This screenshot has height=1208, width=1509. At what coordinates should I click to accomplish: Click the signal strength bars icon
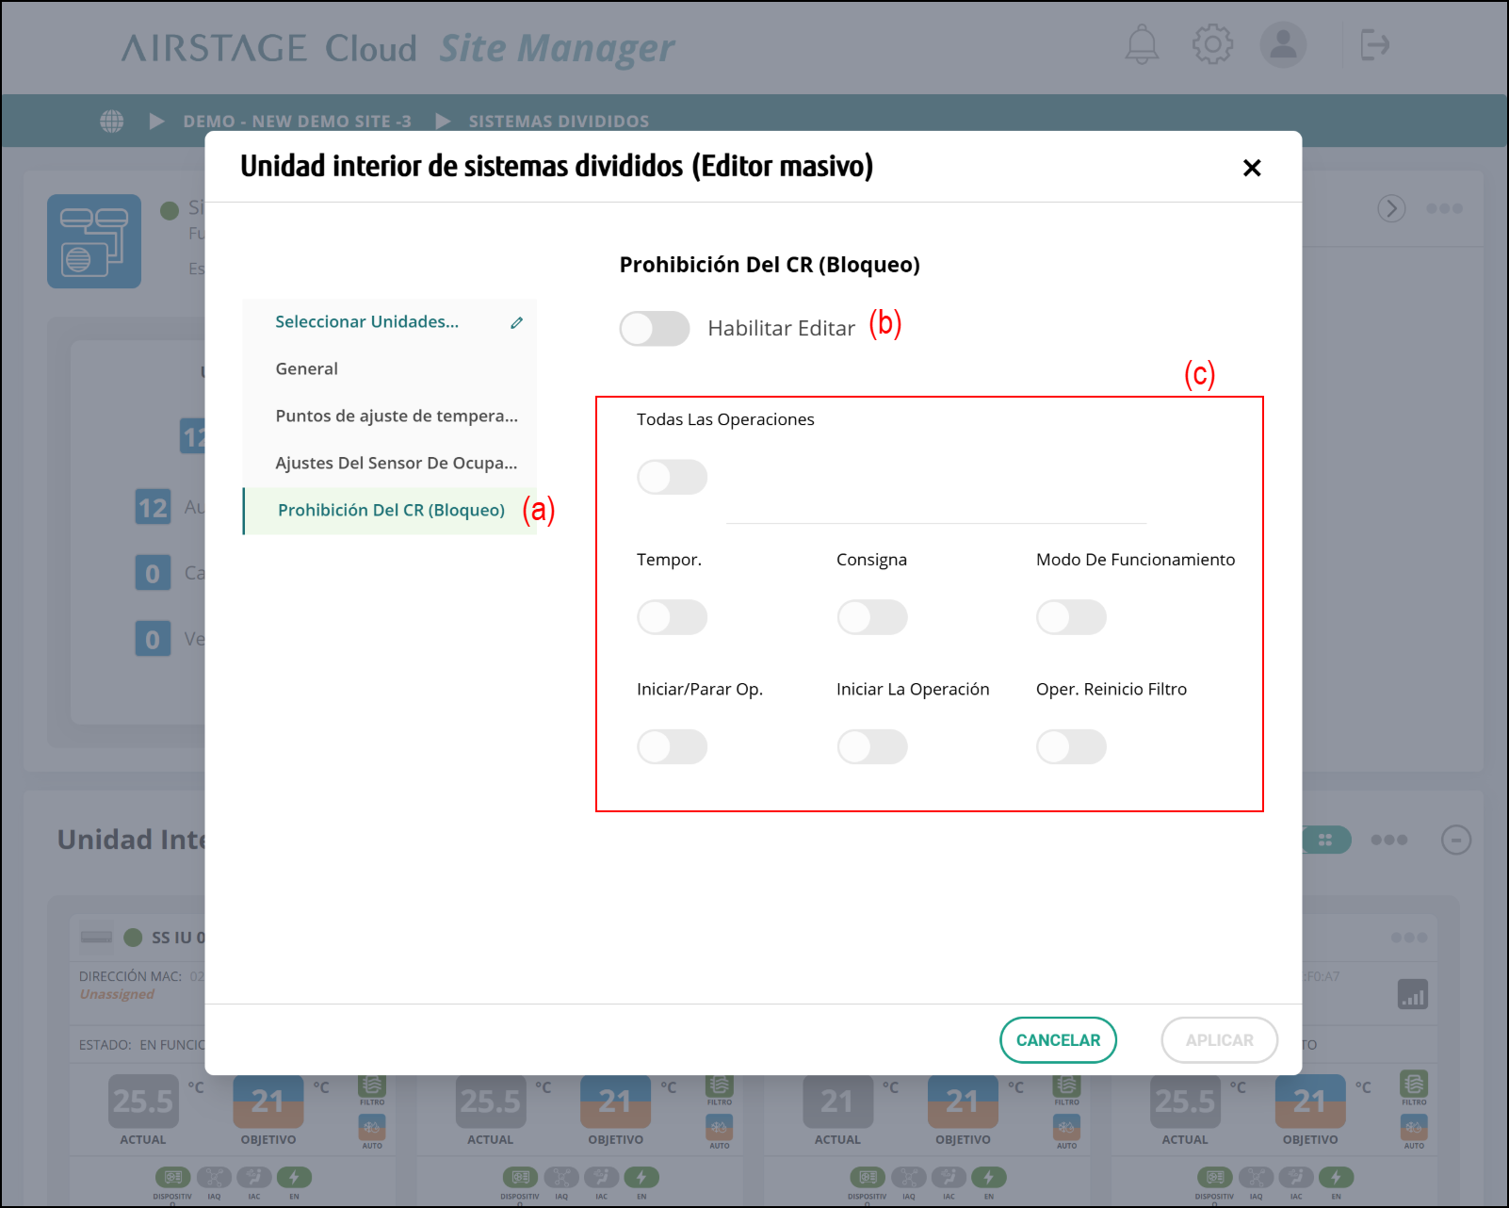coord(1412,994)
